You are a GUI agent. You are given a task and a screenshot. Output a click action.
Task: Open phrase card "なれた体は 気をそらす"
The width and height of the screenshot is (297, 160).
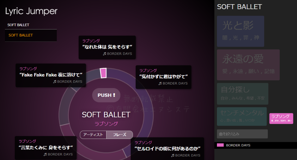click(107, 47)
